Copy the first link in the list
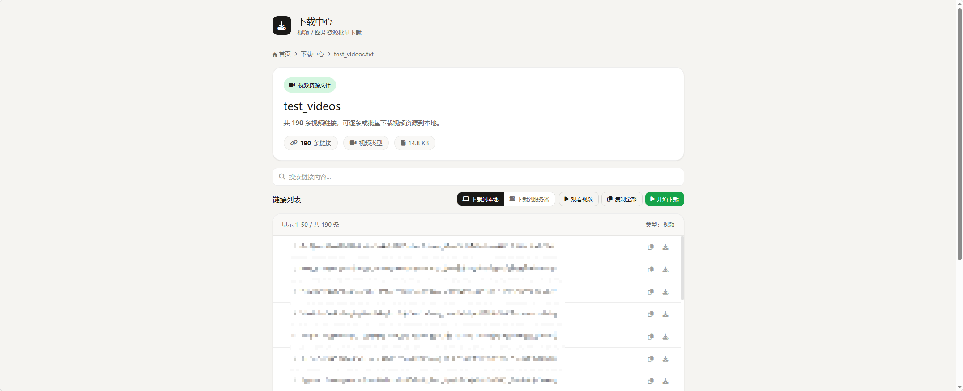The height and width of the screenshot is (391, 963). point(651,247)
